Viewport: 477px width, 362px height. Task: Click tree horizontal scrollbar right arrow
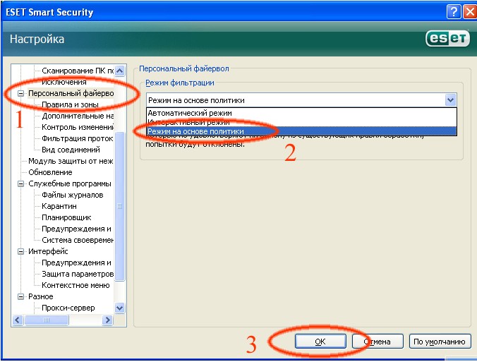click(107, 320)
